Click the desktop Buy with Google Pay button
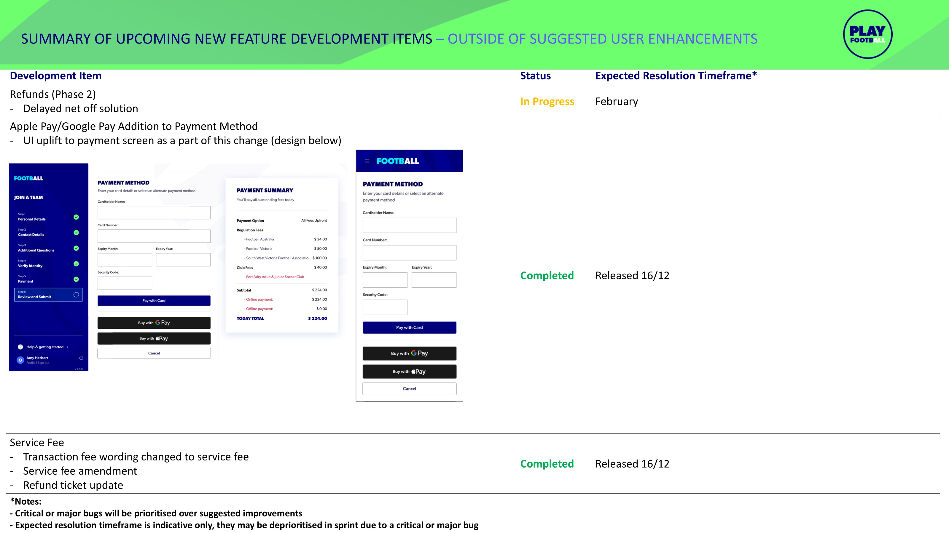This screenshot has height=533, width=949. 154,322
